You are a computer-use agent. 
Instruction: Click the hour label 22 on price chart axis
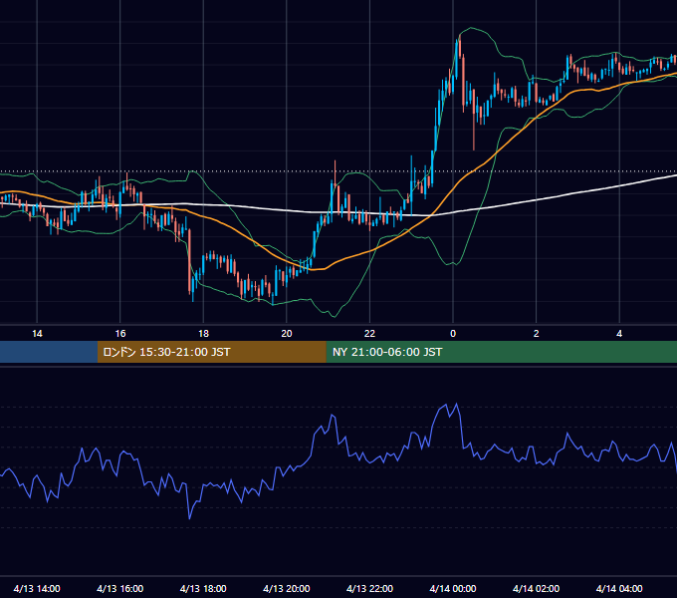[x=369, y=334]
